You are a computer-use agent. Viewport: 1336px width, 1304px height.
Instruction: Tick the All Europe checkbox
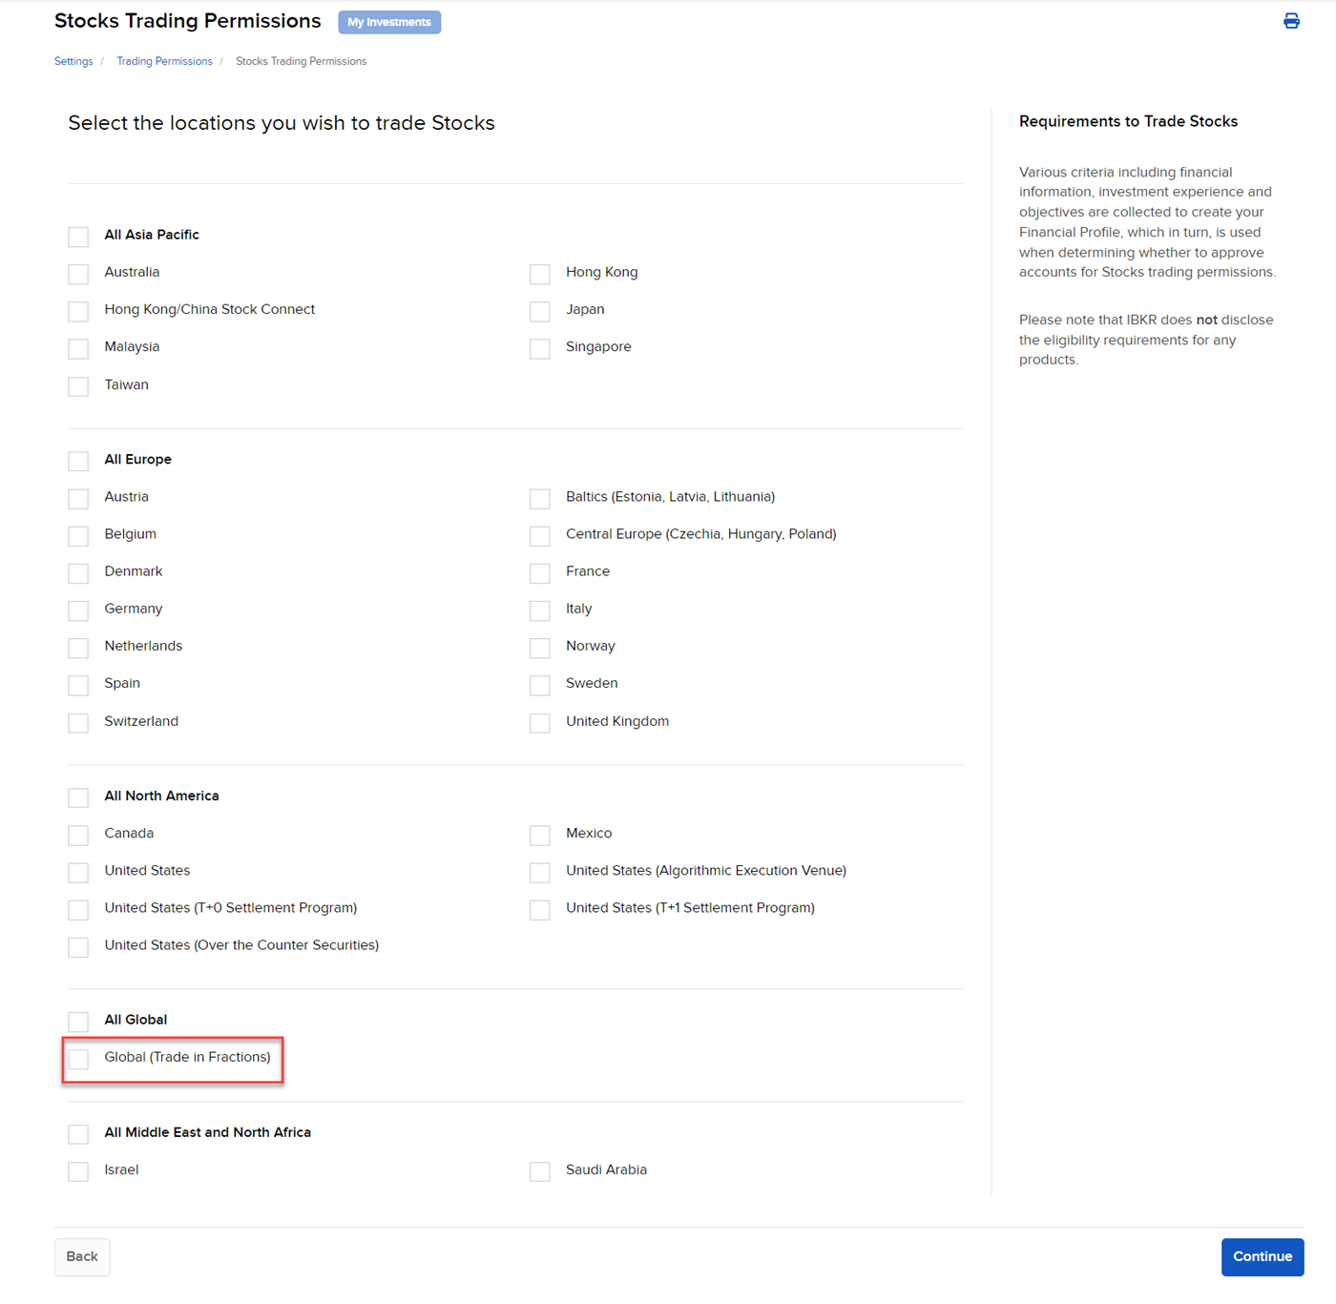point(78,461)
